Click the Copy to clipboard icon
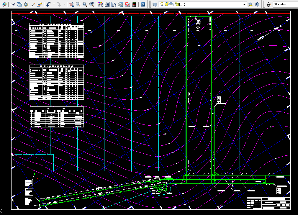This screenshot has width=298, height=215. tap(19, 4)
